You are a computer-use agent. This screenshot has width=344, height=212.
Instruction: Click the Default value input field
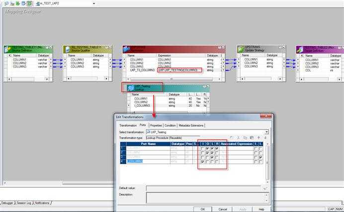(x=204, y=189)
